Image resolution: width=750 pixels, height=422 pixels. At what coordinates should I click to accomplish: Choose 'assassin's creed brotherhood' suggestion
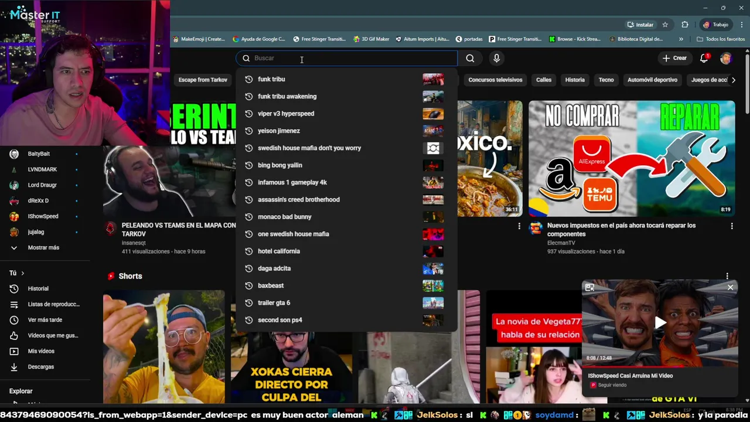point(346,199)
